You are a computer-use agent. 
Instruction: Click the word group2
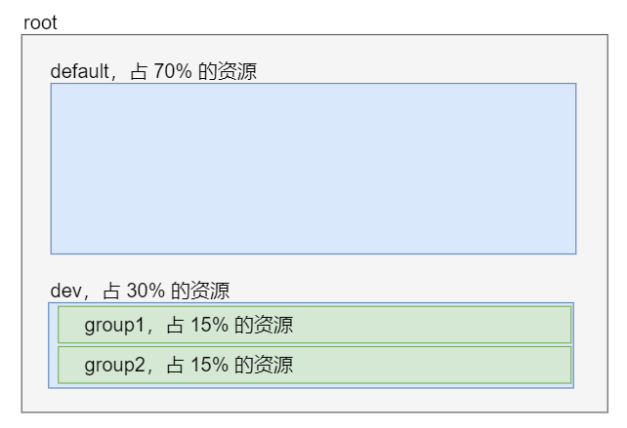tap(114, 366)
